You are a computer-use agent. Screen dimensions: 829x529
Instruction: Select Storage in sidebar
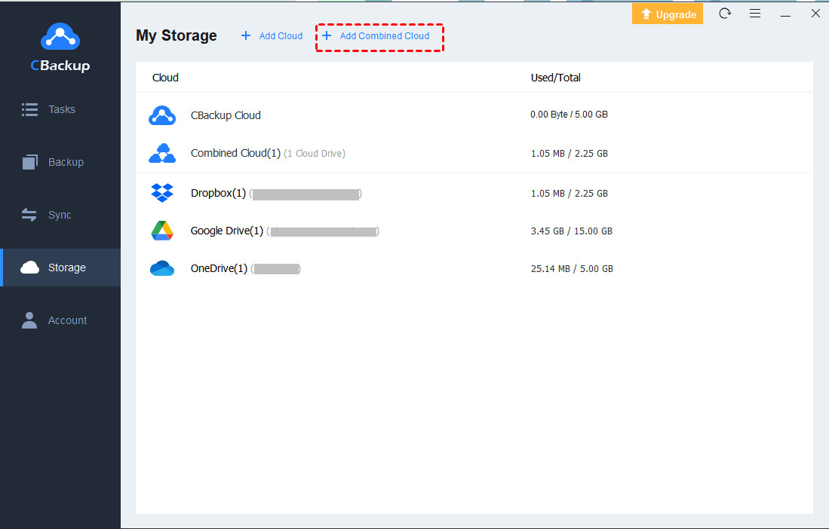[61, 268]
